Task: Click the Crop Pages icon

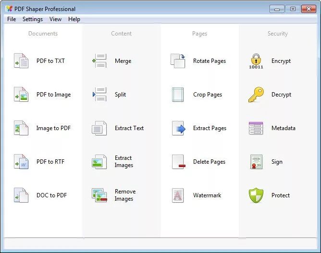Action: (x=178, y=94)
